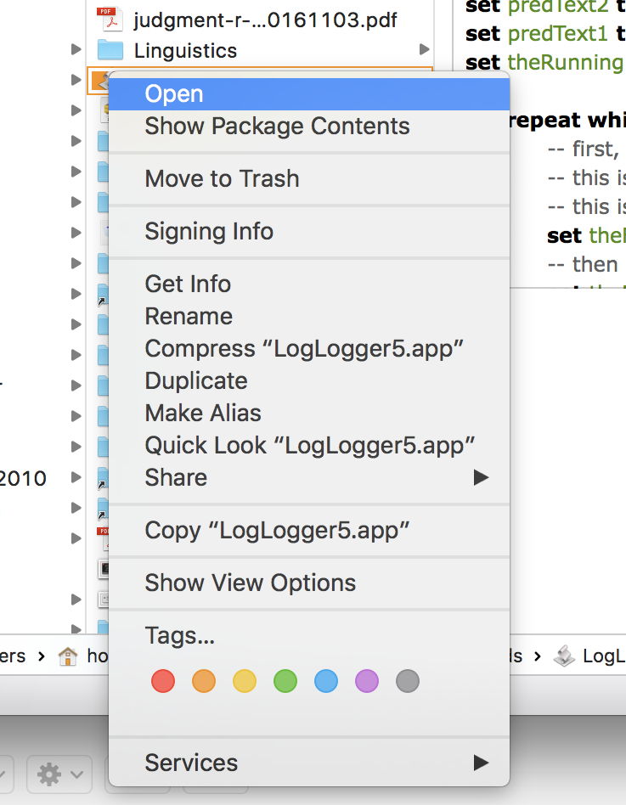Choose Move to Trash
The image size is (626, 805).
pos(222,178)
